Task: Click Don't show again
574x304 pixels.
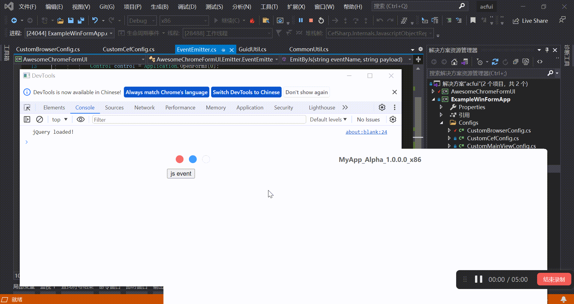Action: pyautogui.click(x=306, y=92)
